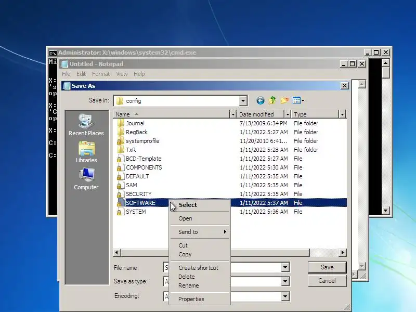Click the Go back arrow icon
416x312 pixels.
[x=261, y=100]
